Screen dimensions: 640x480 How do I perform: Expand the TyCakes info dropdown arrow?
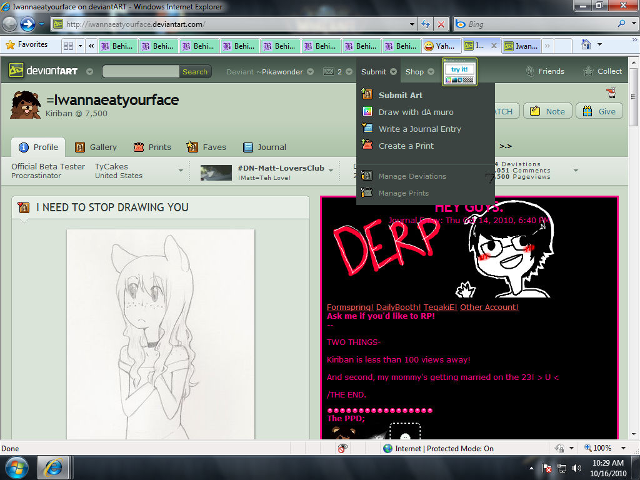point(181,171)
